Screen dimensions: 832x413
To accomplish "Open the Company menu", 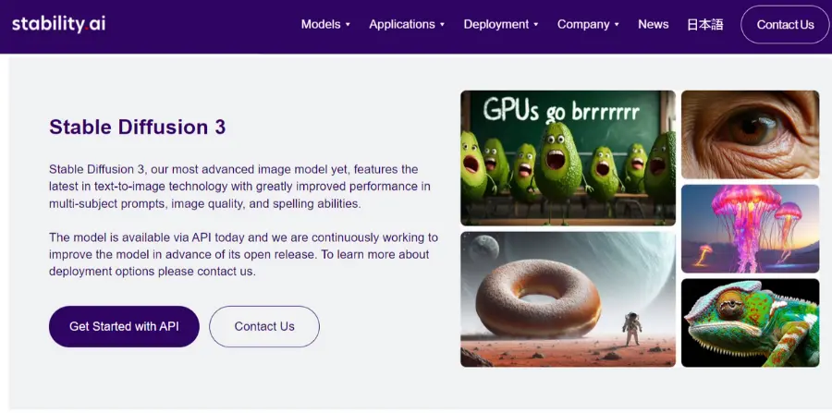I will (x=583, y=24).
